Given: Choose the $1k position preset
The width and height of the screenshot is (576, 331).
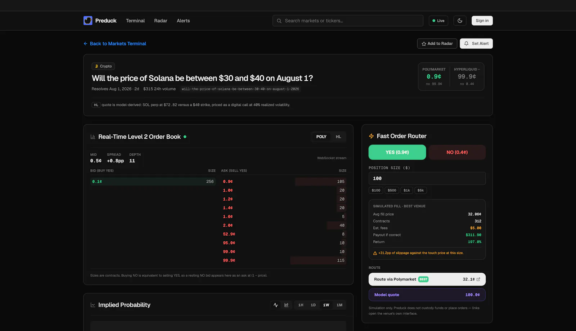Looking at the screenshot, I should point(407,191).
